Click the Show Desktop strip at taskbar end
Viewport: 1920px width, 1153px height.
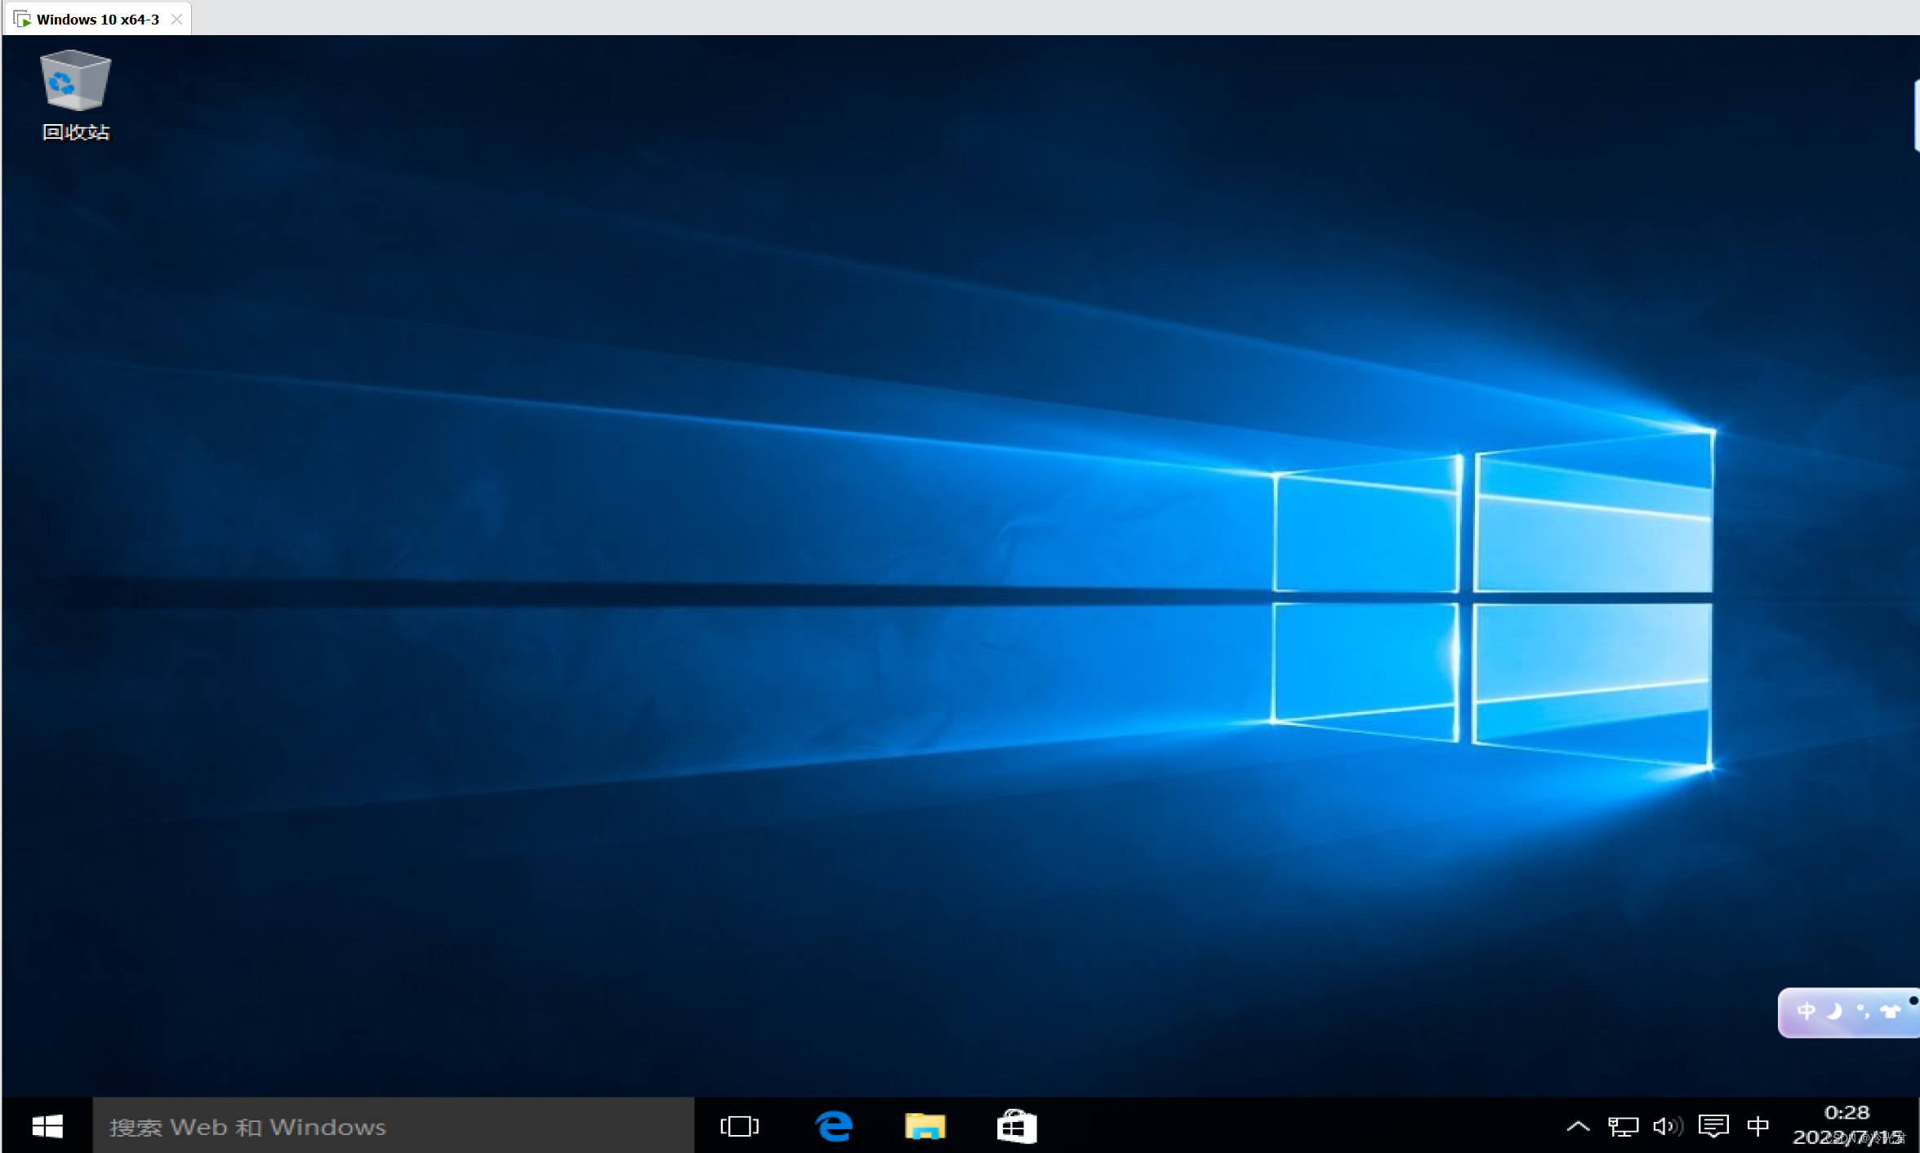1916,1126
